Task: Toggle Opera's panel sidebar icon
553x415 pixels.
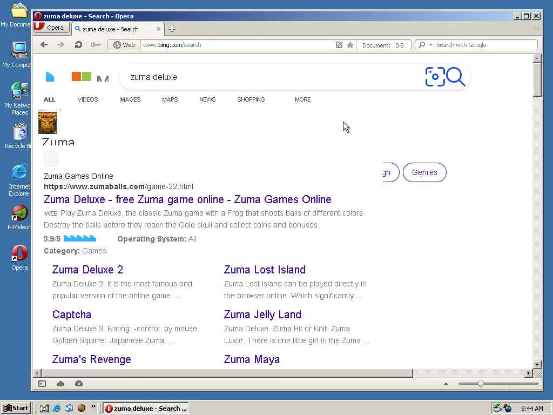Action: tap(42, 384)
